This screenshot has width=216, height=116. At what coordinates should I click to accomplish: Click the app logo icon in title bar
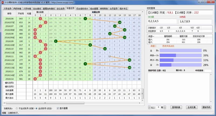2,2
